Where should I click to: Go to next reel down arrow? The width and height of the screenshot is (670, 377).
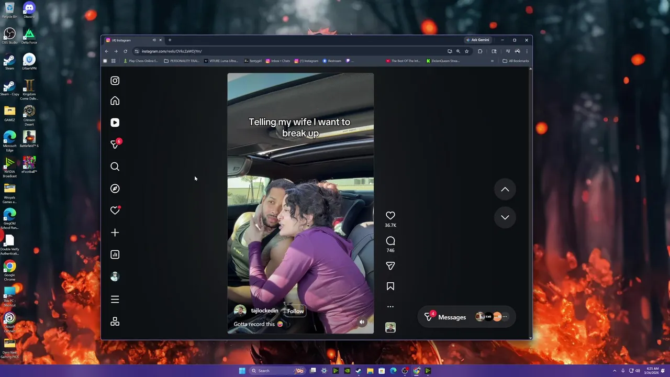[505, 217]
